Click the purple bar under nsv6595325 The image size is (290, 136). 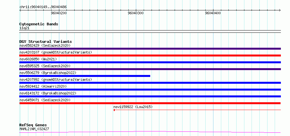150,69
